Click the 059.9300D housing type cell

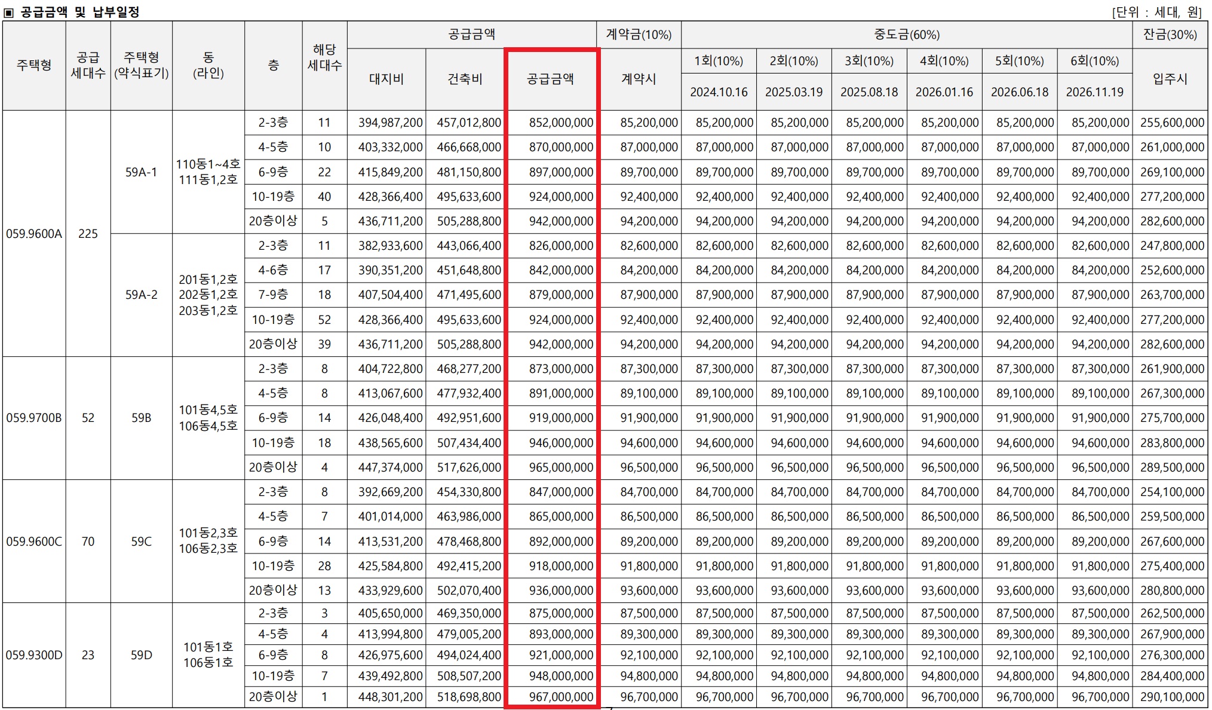[x=34, y=655]
